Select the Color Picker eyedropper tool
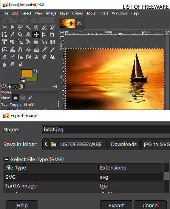Viewport: 170px width, 209px height. point(12,35)
